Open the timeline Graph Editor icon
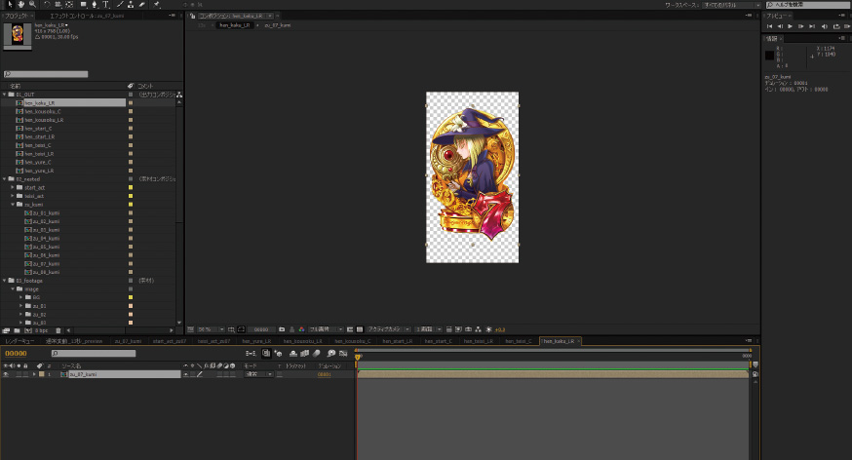 pos(343,353)
